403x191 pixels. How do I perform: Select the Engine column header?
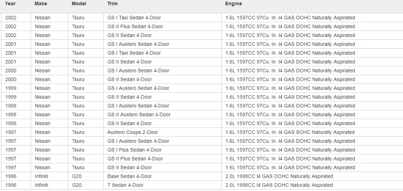[x=233, y=4]
